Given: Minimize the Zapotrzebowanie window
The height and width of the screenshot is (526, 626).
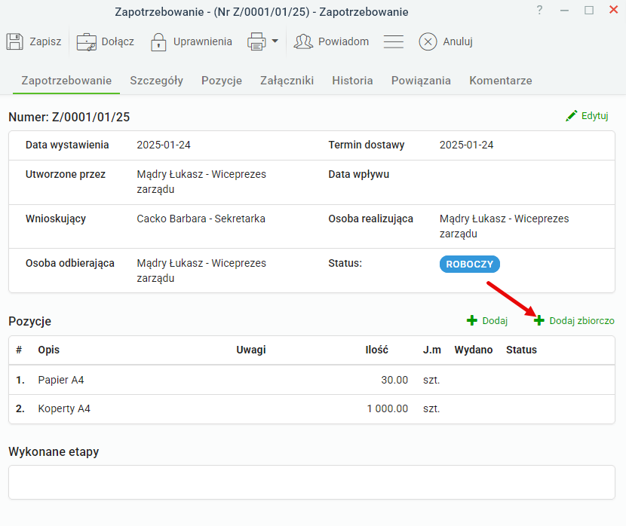Looking at the screenshot, I should [x=564, y=11].
